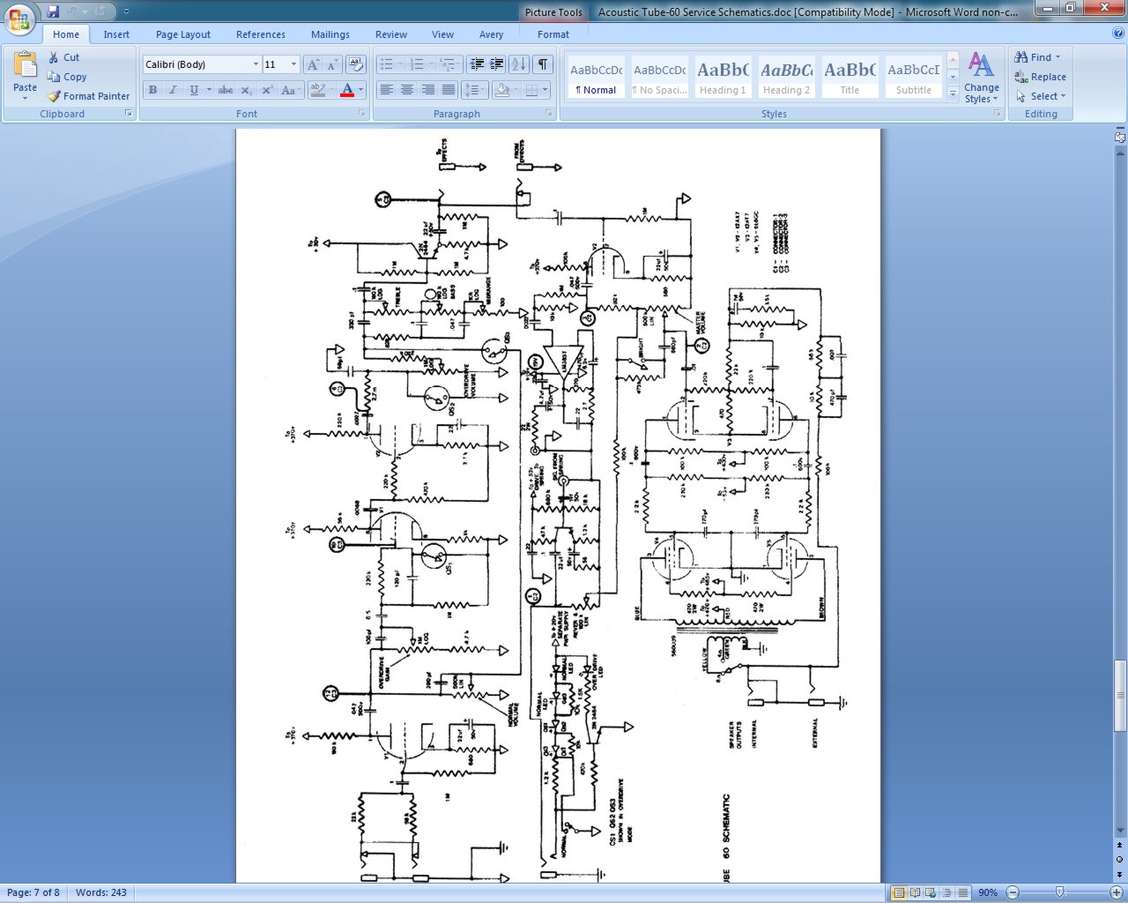This screenshot has height=903, width=1128.
Task: Open Find dropdown arrow
Action: pyautogui.click(x=1058, y=57)
